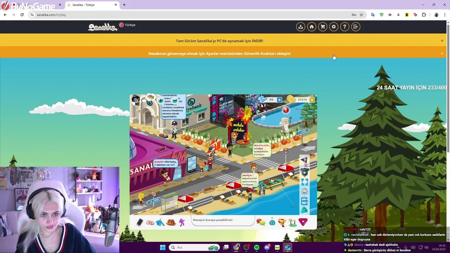
Task: Open the home icon in Sanalika header
Action: point(311,27)
